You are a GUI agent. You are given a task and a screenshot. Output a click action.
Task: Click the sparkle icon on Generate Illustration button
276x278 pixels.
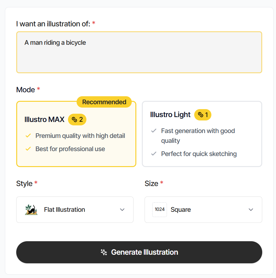[x=104, y=252]
